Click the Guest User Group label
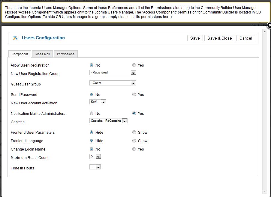 click(x=26, y=84)
